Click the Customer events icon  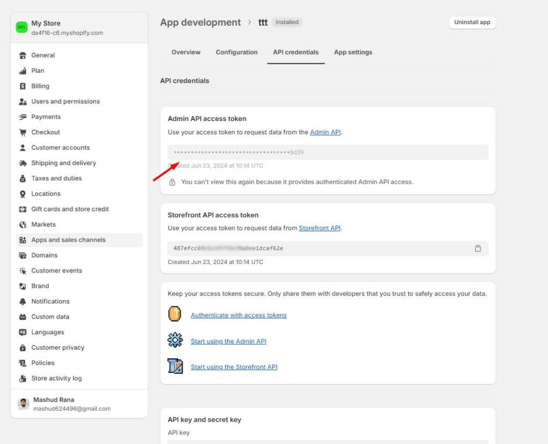22,271
